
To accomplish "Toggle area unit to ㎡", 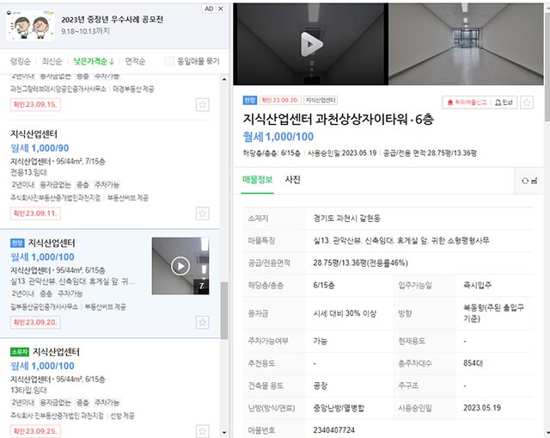I will tap(529, 181).
